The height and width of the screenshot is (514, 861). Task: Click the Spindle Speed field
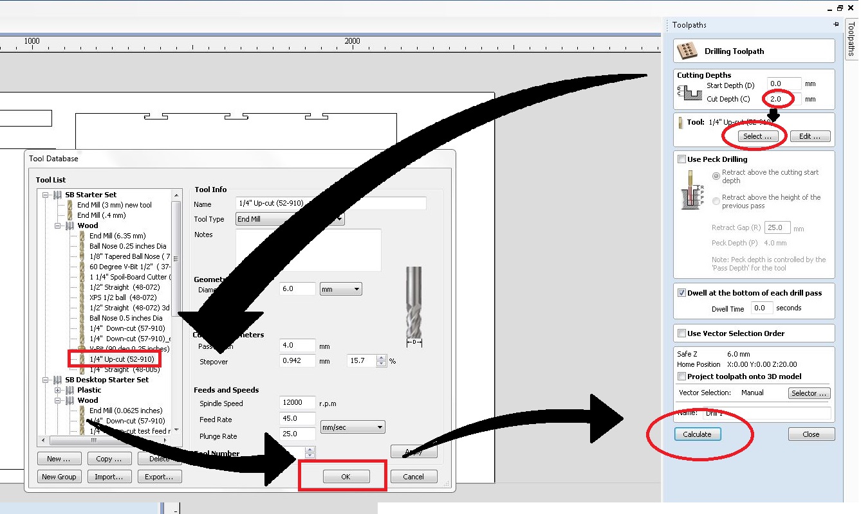tap(297, 403)
